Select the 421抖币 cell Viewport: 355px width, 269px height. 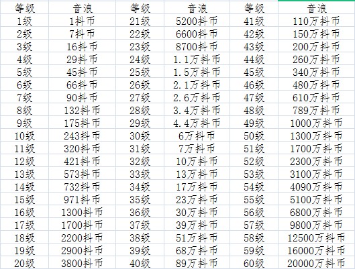point(82,161)
